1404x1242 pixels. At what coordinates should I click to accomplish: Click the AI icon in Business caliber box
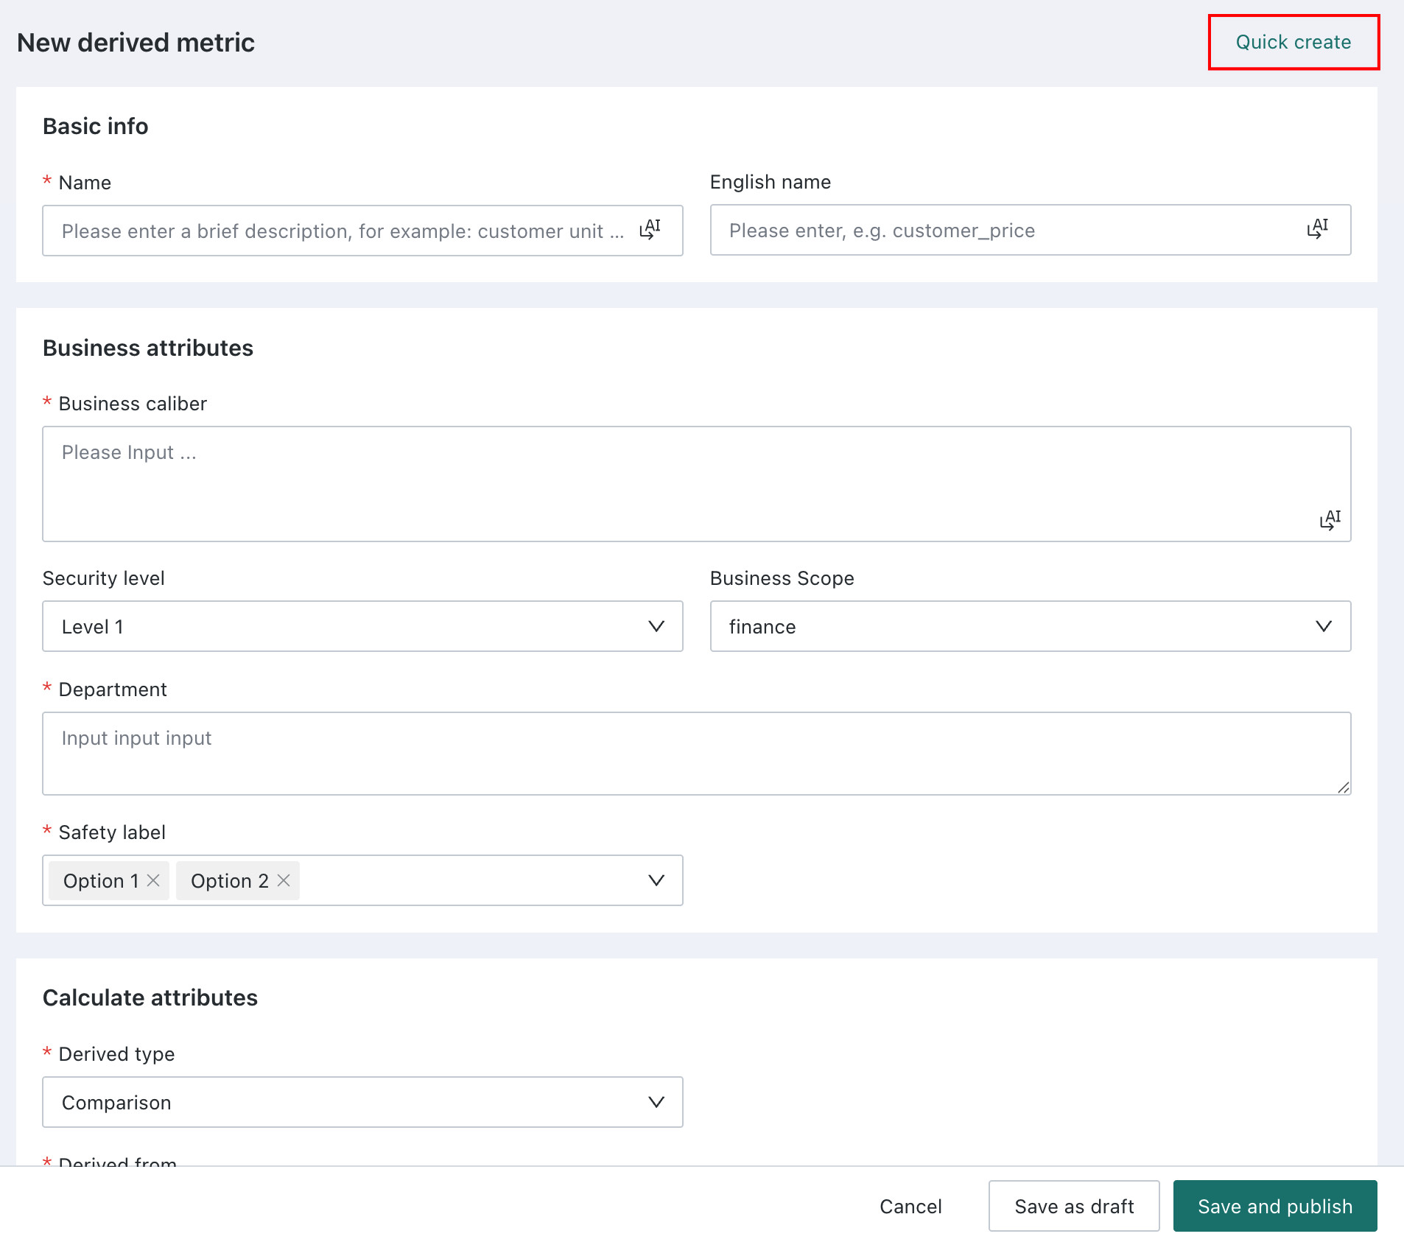point(1330,520)
